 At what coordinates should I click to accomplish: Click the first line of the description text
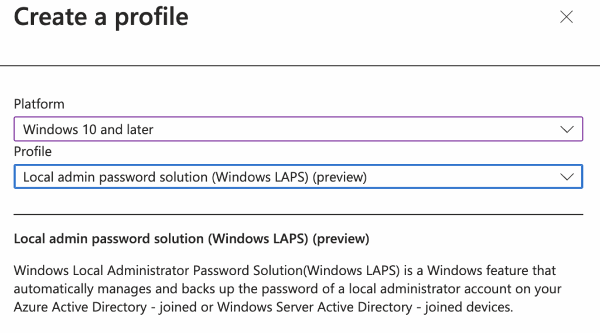click(285, 271)
